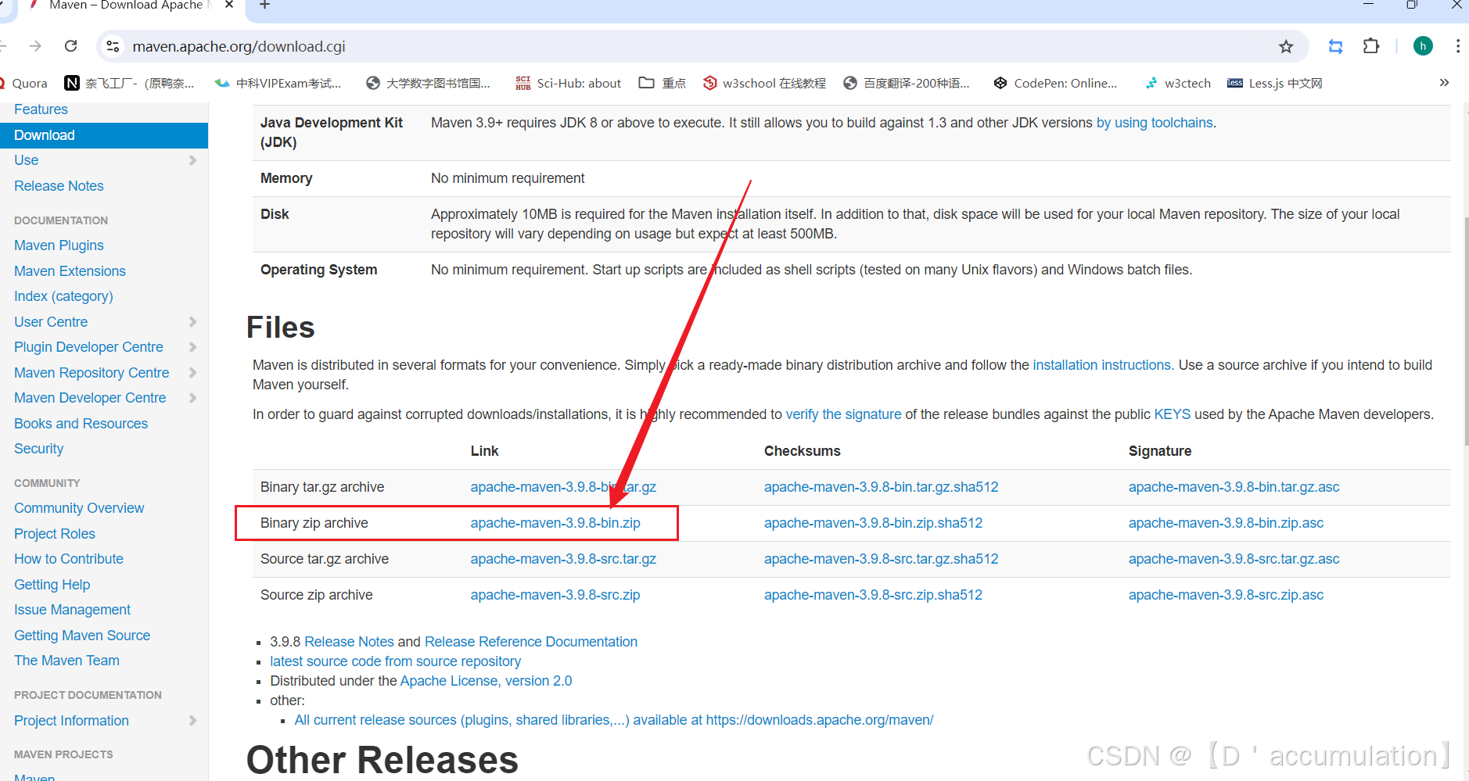
Task: Open the extensions puzzle icon
Action: (x=1371, y=46)
